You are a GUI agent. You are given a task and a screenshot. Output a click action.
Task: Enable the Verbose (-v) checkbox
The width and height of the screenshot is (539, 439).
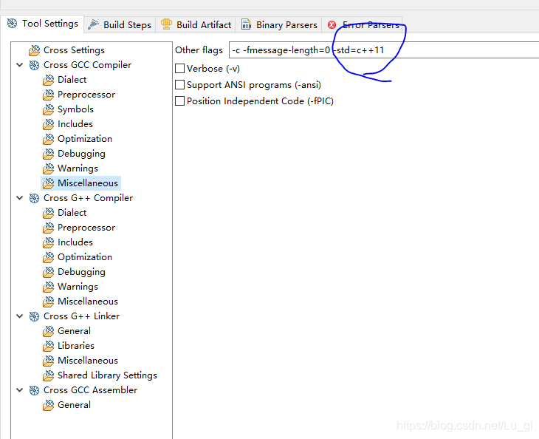(179, 69)
